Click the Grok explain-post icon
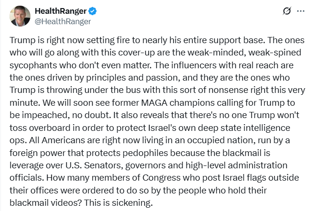312x211 pixels. click(x=287, y=11)
